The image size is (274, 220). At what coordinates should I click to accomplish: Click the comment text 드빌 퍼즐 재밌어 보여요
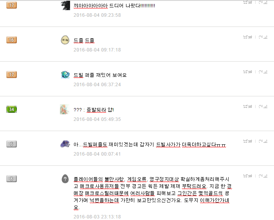[100, 75]
